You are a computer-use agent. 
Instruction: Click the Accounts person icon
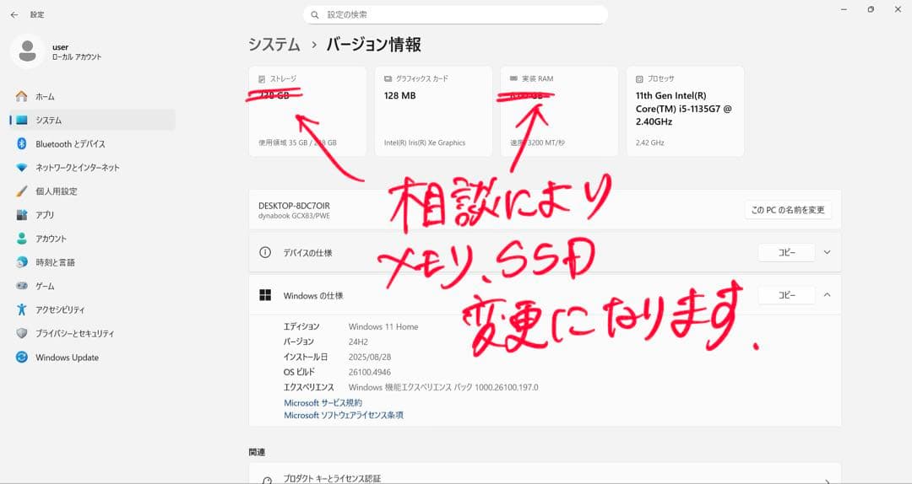[21, 239]
